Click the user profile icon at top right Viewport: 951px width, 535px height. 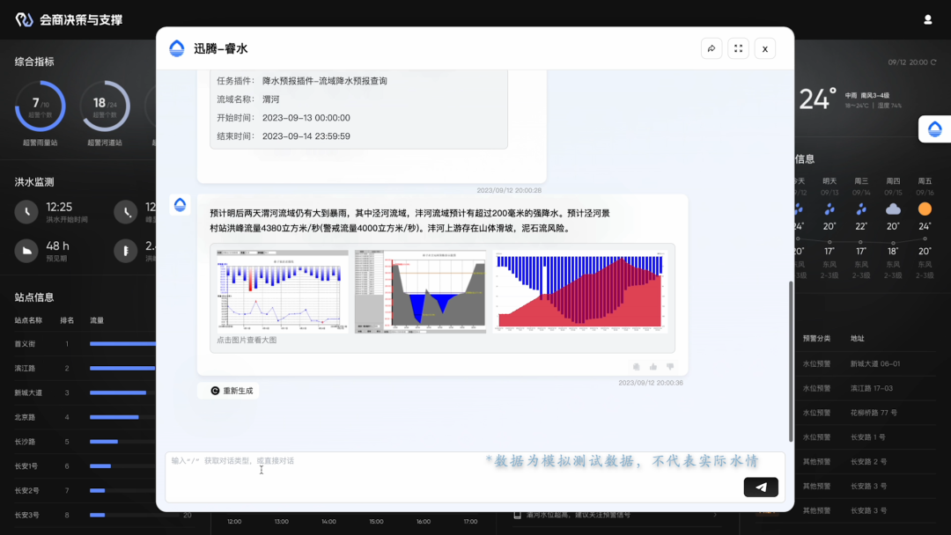927,19
